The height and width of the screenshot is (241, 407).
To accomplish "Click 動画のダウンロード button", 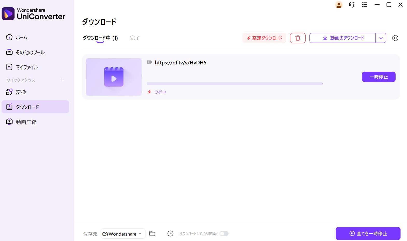I will coord(342,38).
